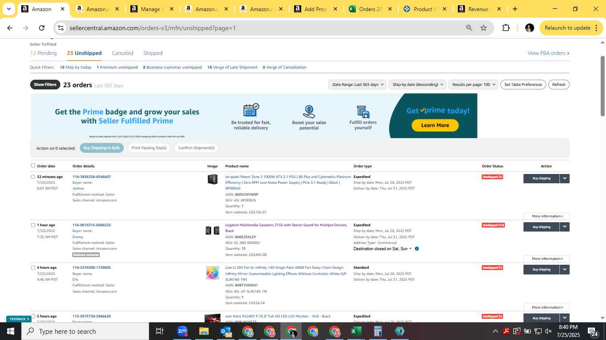
Task: Reload the Seller Central page
Action: click(42, 28)
